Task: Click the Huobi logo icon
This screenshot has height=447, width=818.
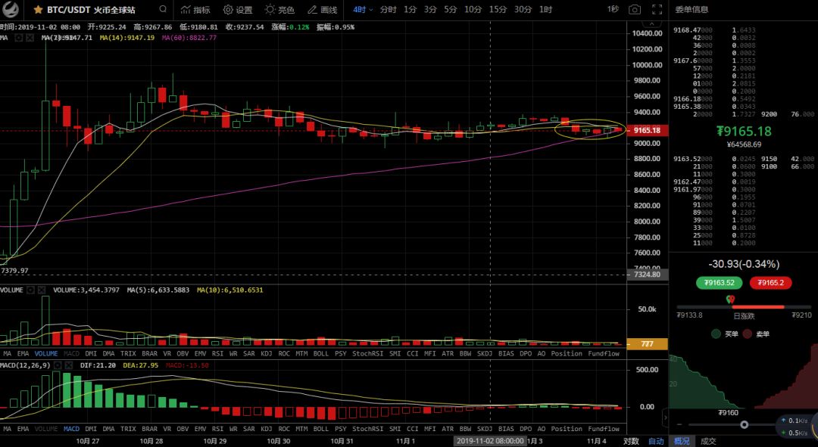Action: tap(10, 9)
